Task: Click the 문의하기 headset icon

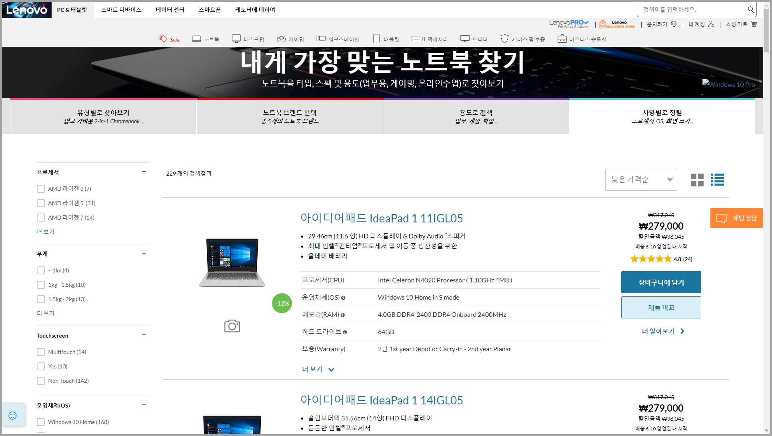Action: 674,24
